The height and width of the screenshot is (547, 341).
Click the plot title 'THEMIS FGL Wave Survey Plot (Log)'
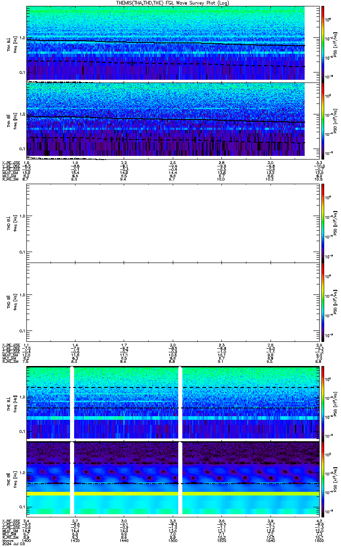[173, 3]
